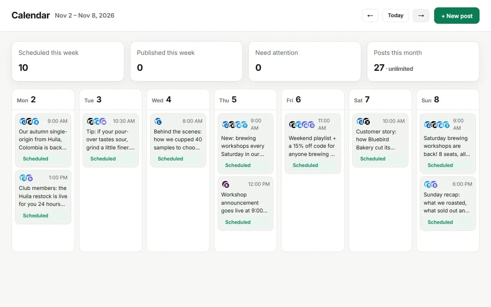
Task: Click the T account badge on Sunday 6:00 PM post
Action: 428,185
